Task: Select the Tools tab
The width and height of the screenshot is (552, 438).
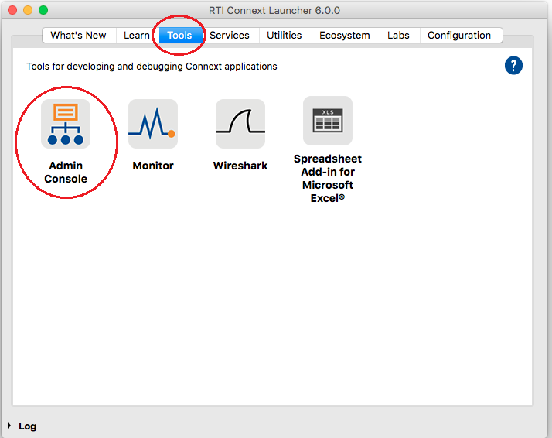Action: pyautogui.click(x=179, y=36)
